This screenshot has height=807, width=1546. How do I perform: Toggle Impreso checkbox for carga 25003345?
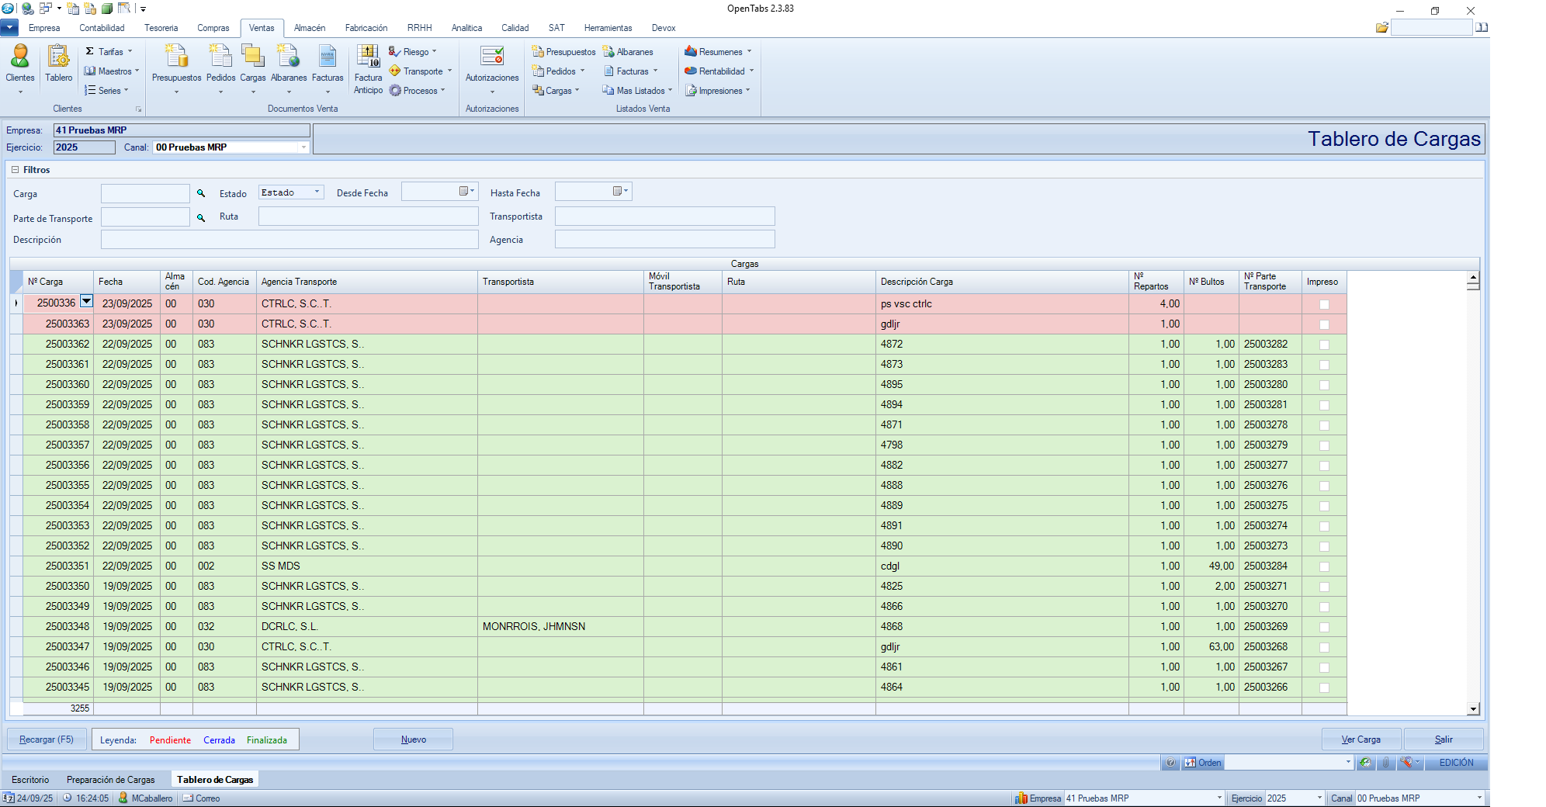pyautogui.click(x=1324, y=688)
